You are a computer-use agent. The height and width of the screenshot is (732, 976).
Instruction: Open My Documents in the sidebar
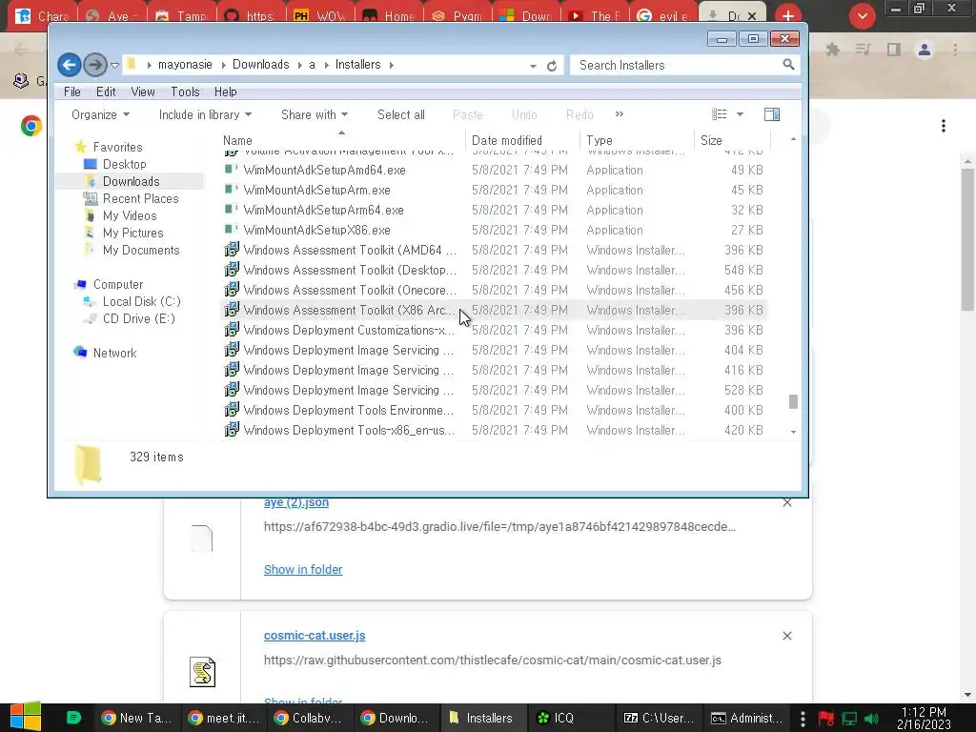[x=141, y=250]
